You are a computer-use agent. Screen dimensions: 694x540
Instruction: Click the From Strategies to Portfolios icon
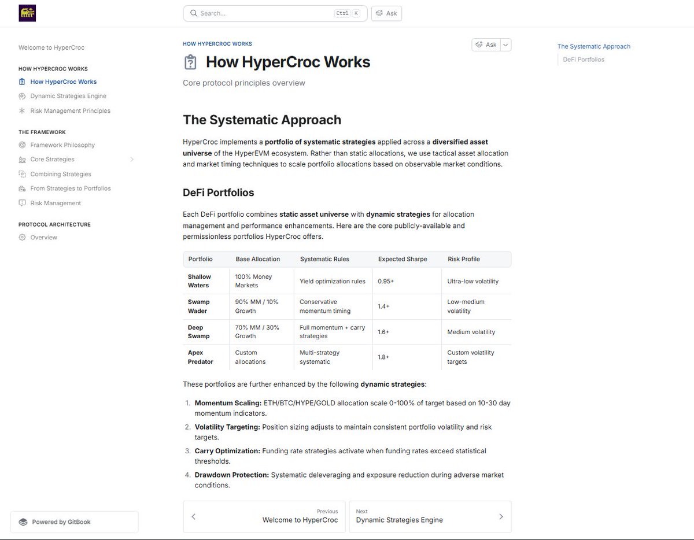click(22, 188)
